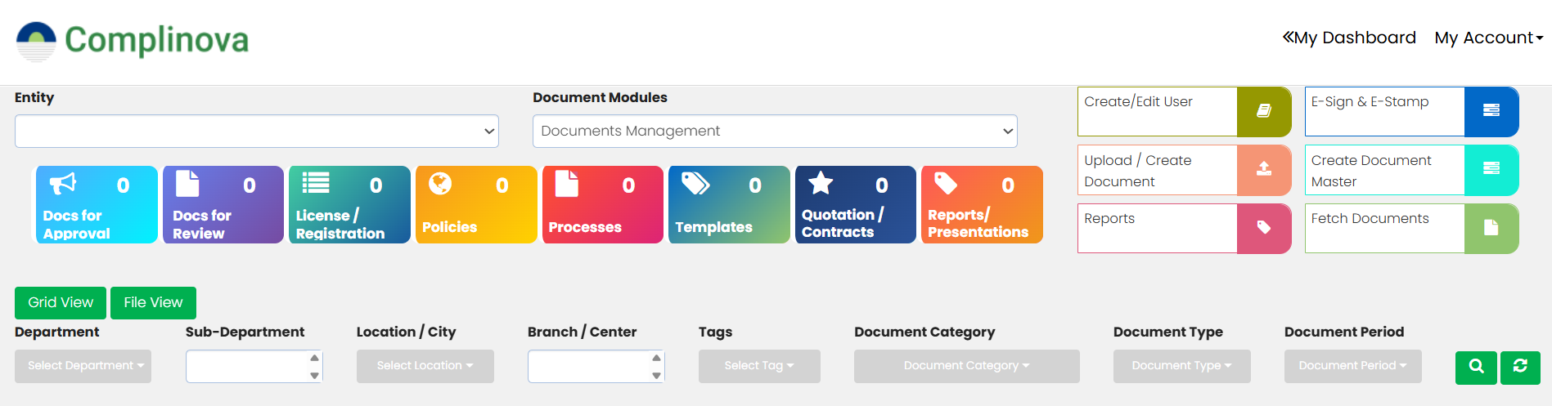1552x406 pixels.
Task: Click the Upload / Create Document link text
Action: tap(1138, 171)
